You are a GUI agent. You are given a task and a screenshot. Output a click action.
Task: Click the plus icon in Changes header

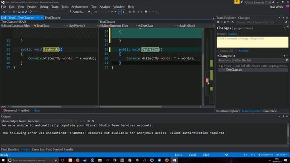tap(284, 56)
